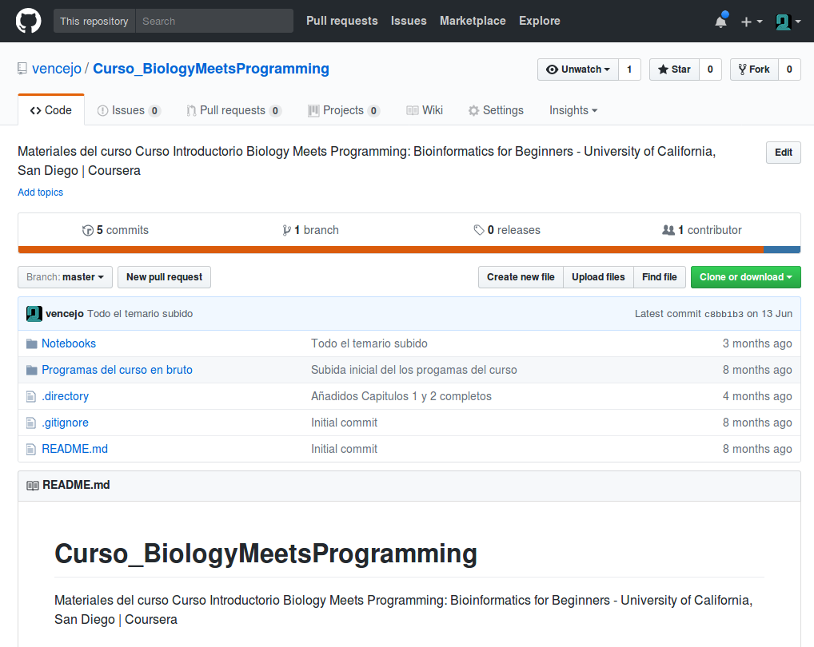Open the Notebooks folder

tap(69, 343)
